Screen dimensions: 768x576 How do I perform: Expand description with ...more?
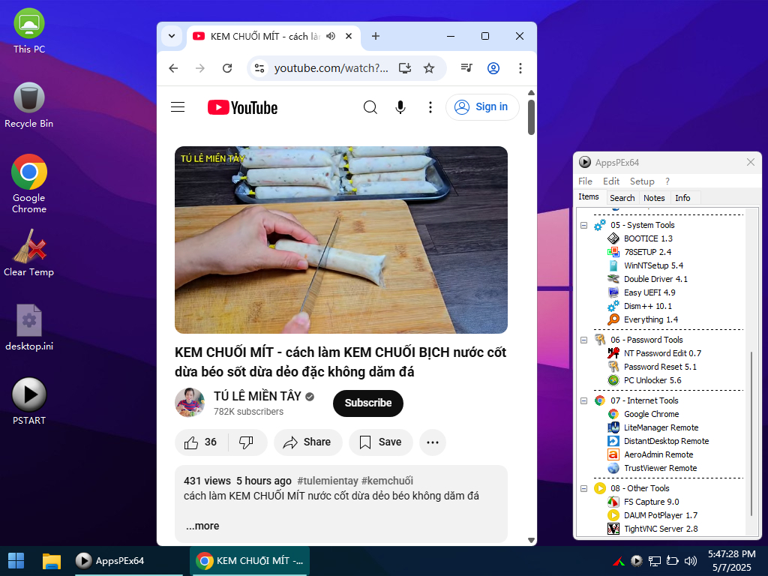pos(202,526)
